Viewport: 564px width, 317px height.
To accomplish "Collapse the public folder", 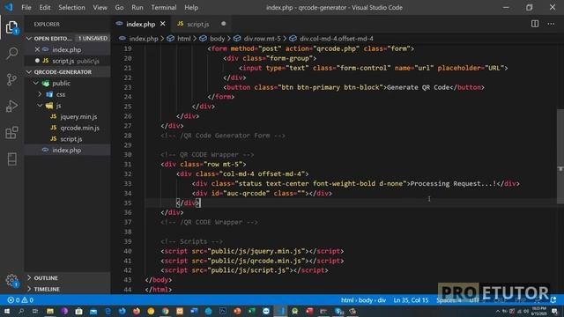I will click(x=35, y=83).
